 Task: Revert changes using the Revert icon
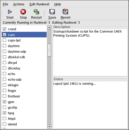[x=65, y=11]
